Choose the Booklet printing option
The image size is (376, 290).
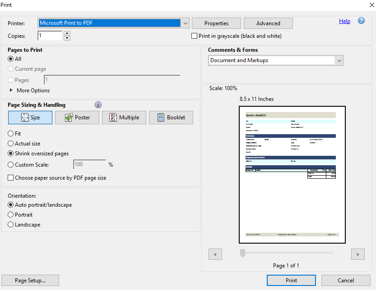(171, 118)
